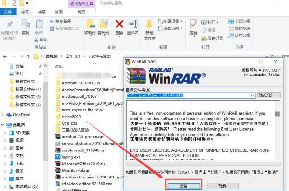Click the Install button in WinRAR dialog

coord(184,186)
